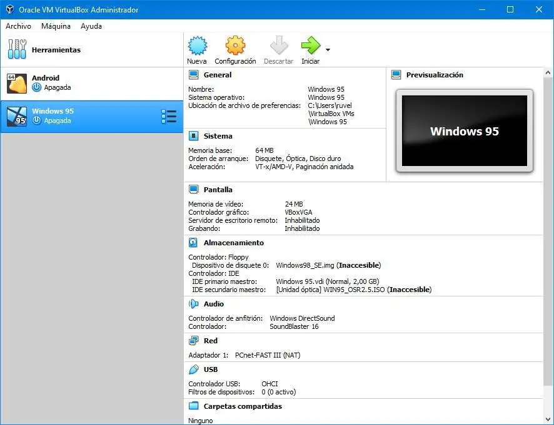Open the Windows 95 machine menu list icon
This screenshot has width=554, height=425.
coord(169,116)
